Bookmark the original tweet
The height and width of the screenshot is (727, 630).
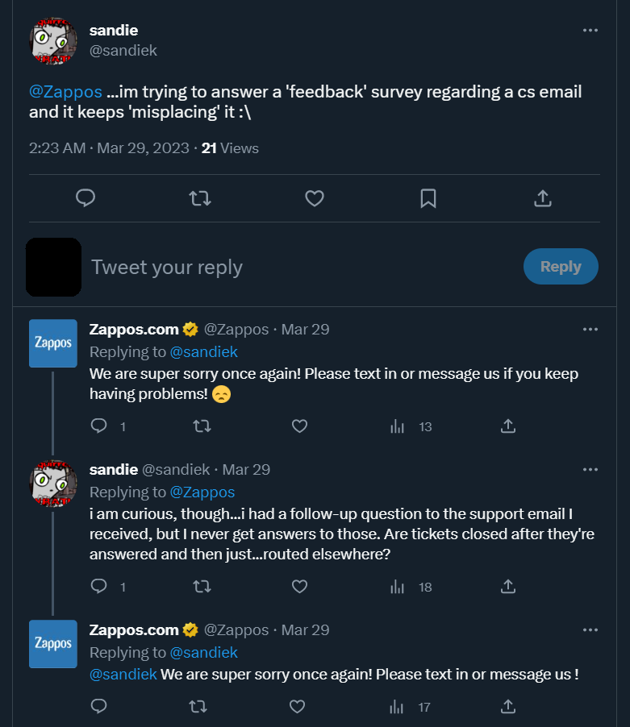tap(428, 198)
